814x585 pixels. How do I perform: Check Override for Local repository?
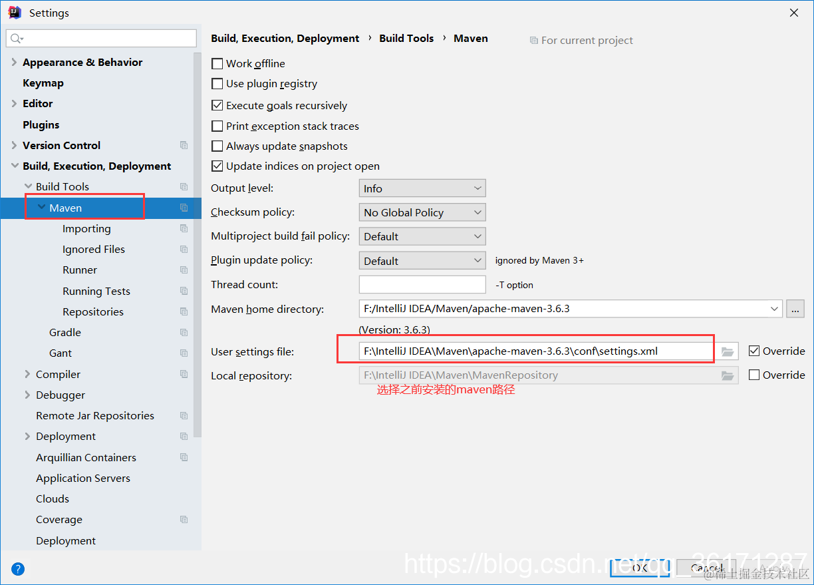click(x=754, y=375)
